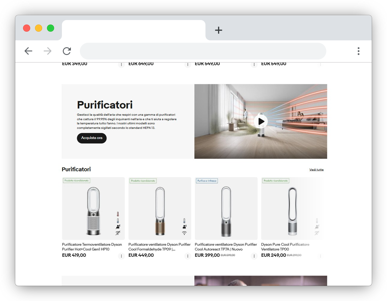Click the heating thermometer icon on HP10 card

click(x=118, y=214)
